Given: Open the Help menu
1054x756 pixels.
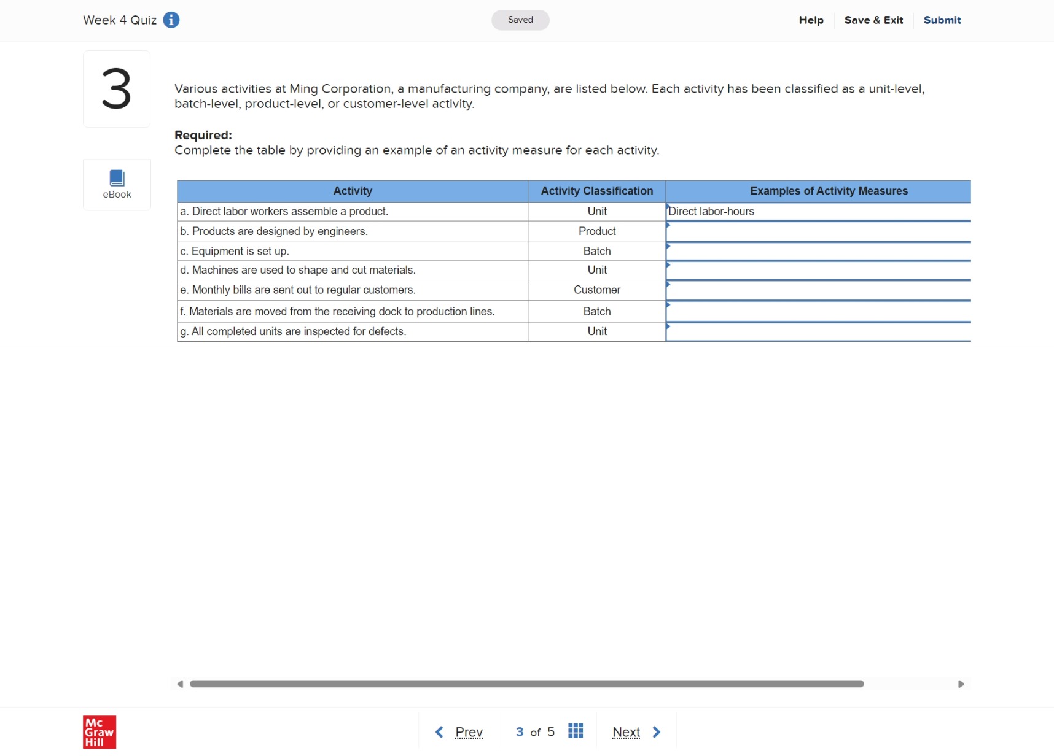Looking at the screenshot, I should click(x=811, y=20).
